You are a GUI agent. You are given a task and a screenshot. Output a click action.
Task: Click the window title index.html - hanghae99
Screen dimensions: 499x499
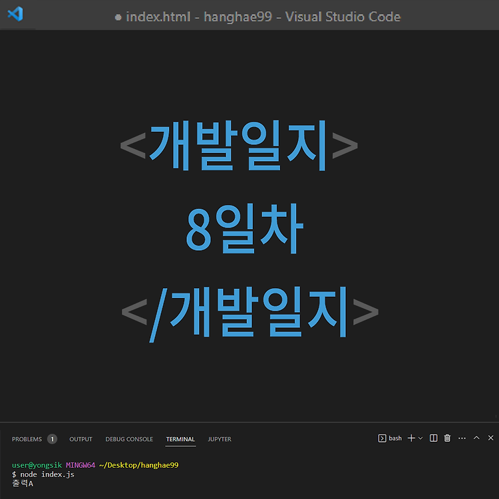199,17
